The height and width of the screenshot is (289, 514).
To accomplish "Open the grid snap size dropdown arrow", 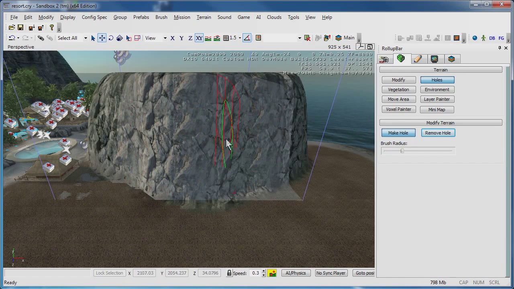I will pyautogui.click(x=240, y=38).
